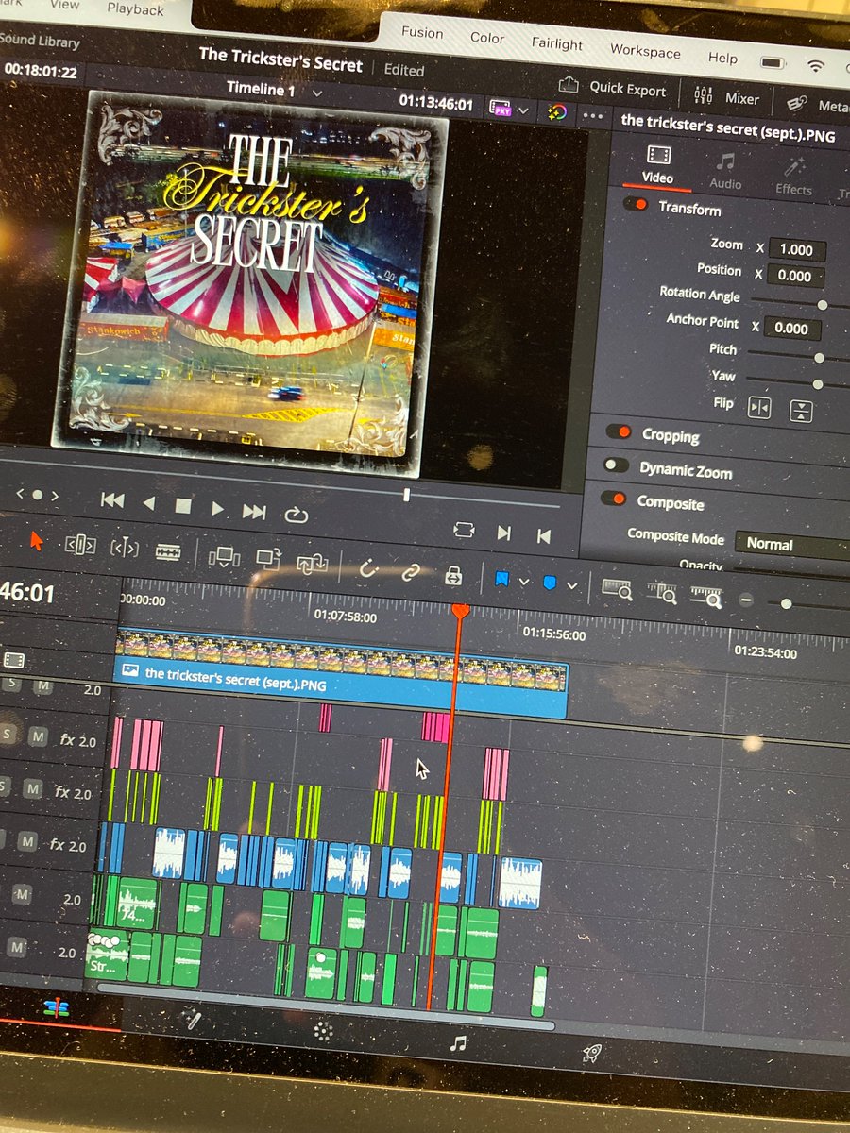Open the Fairlight menu
Image resolution: width=850 pixels, height=1133 pixels.
pyautogui.click(x=557, y=43)
